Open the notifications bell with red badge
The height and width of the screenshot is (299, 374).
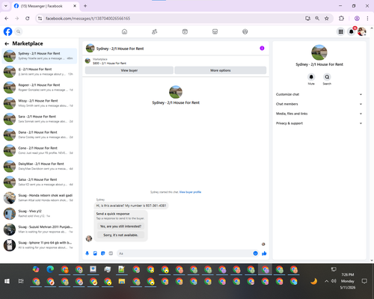point(352,31)
